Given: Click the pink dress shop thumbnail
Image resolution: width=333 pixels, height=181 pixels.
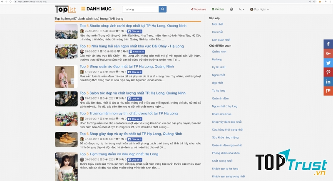Looking at the screenshot, I should 66,77.
